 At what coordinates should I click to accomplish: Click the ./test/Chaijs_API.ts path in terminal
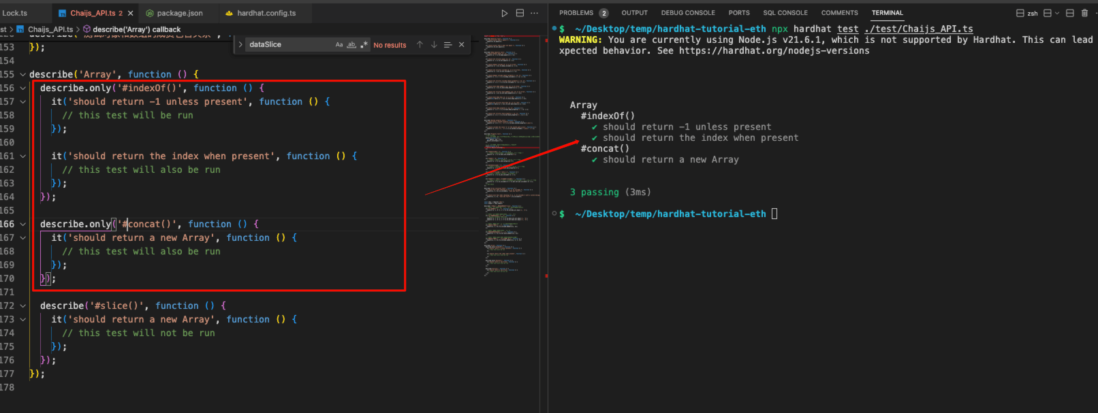tap(918, 29)
